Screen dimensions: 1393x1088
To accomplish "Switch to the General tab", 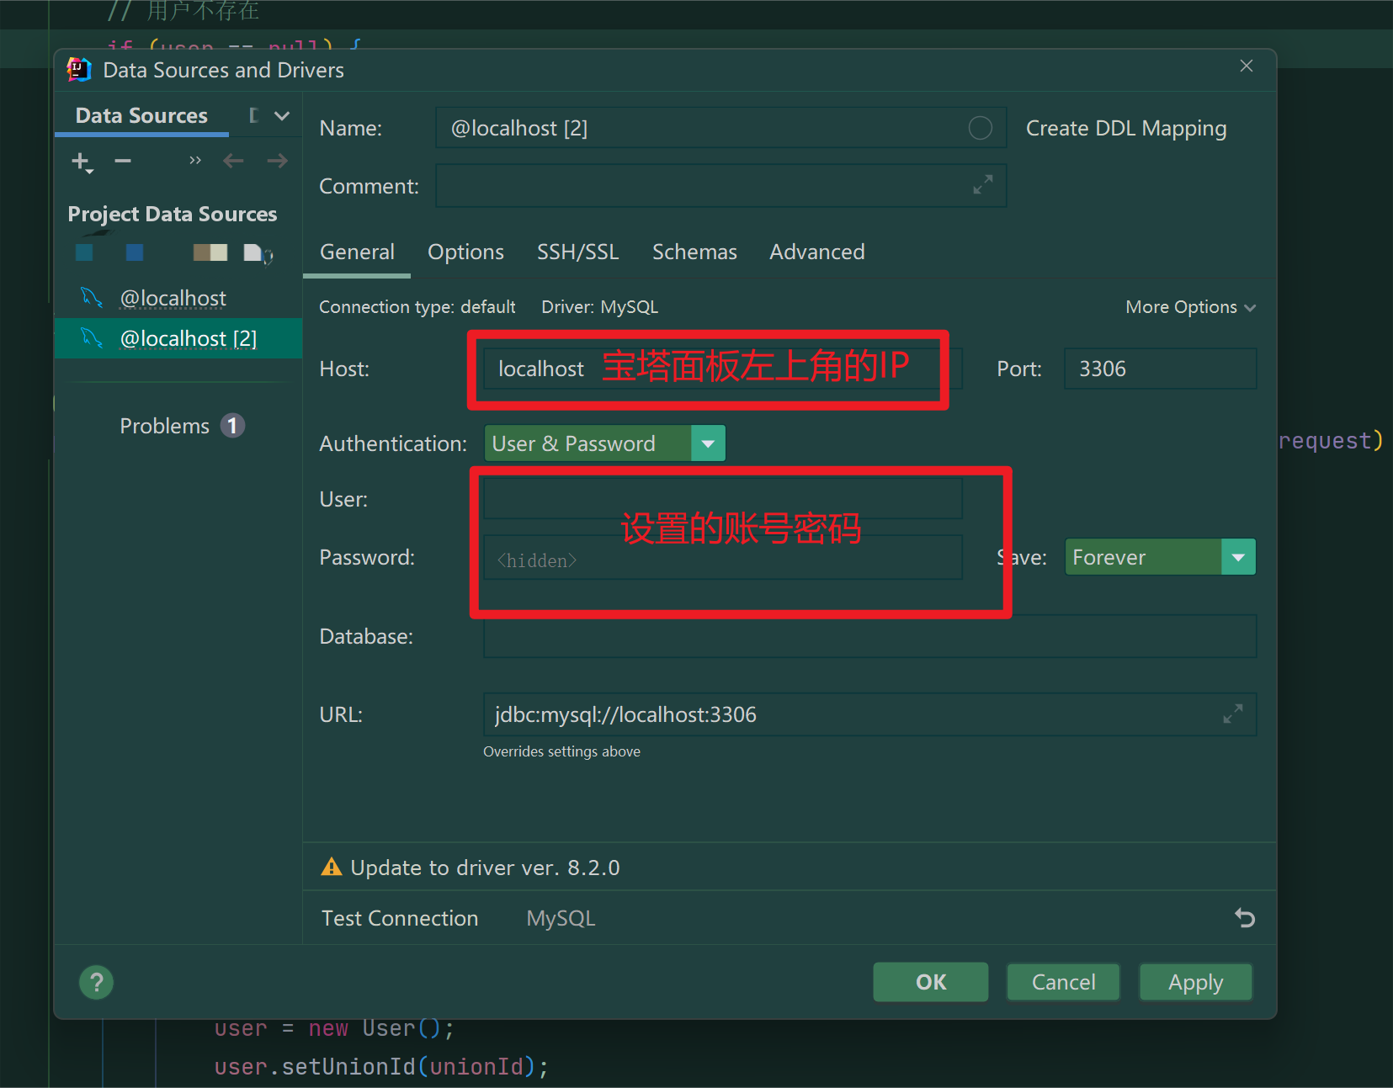I will (357, 252).
